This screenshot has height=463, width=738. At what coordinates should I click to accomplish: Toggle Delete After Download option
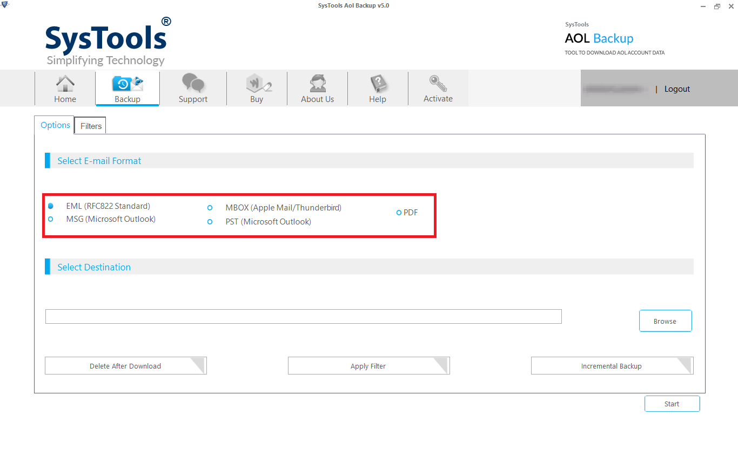[x=126, y=366]
